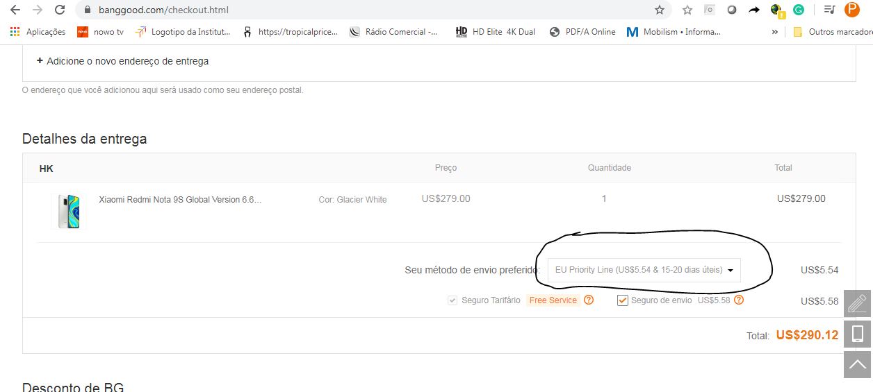Open the PDF/A Online bookmark
873x392 pixels.
pyautogui.click(x=582, y=31)
